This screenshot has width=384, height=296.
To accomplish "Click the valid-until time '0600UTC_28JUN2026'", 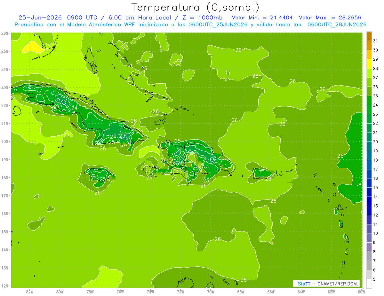I will pyautogui.click(x=337, y=25).
